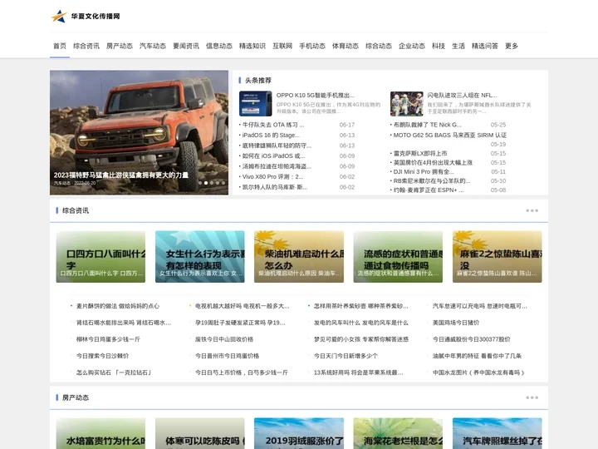Click the 综合资讯 section more dots
The height and width of the screenshot is (449, 598).
coord(532,210)
